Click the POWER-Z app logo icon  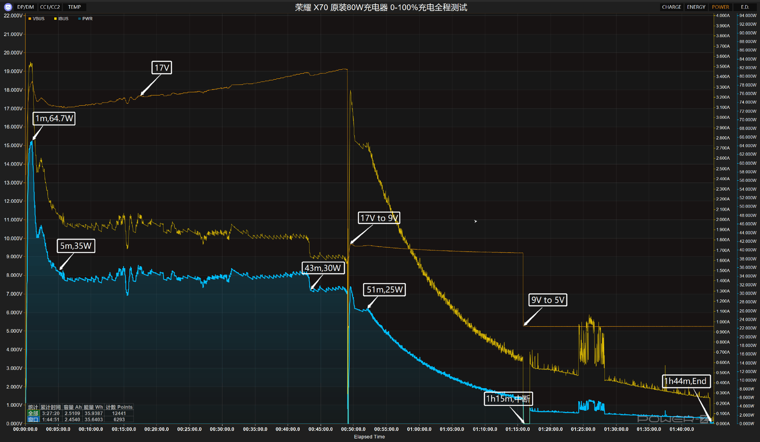coord(8,7)
